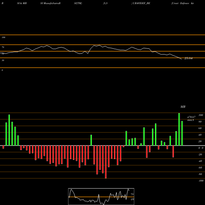Click the URAVIDEF_BE symbol in header
The width and height of the screenshot is (205, 205).
pos(141,3)
